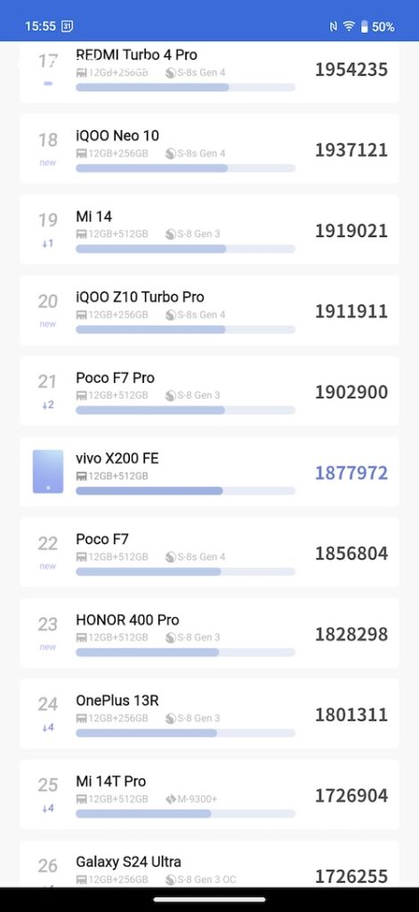The image size is (419, 912).
Task: Tap the NFC status icon
Action: (333, 26)
